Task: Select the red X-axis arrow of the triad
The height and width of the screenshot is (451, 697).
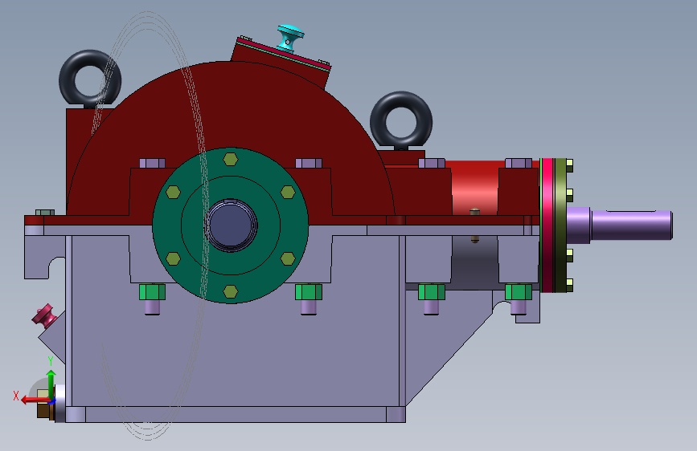Action: pos(35,400)
